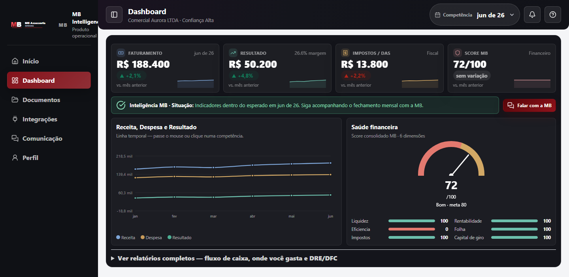
Task: Click the abr label on chart axis
Action: tap(252, 216)
